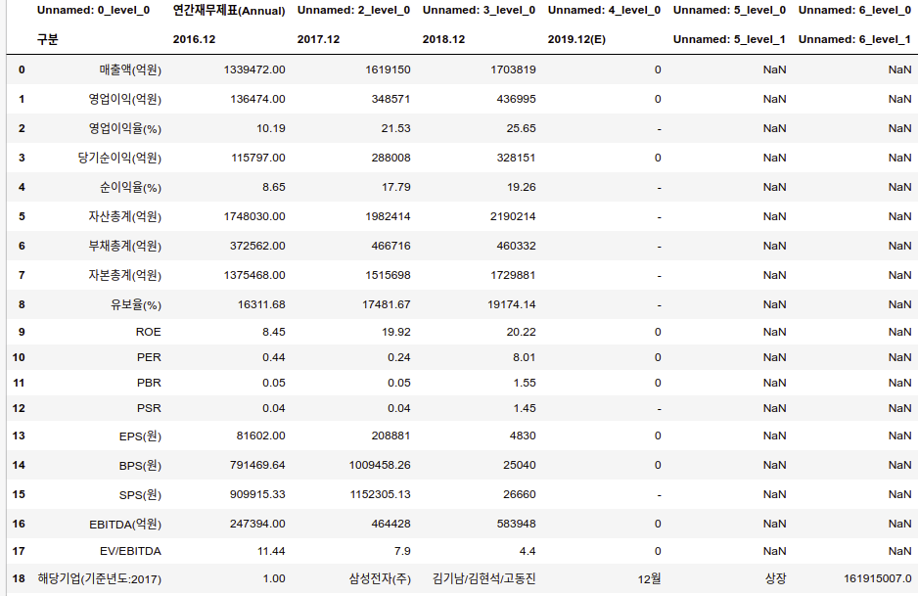The height and width of the screenshot is (596, 919).
Task: Click the 매출액(억원) row label
Action: [x=130, y=69]
